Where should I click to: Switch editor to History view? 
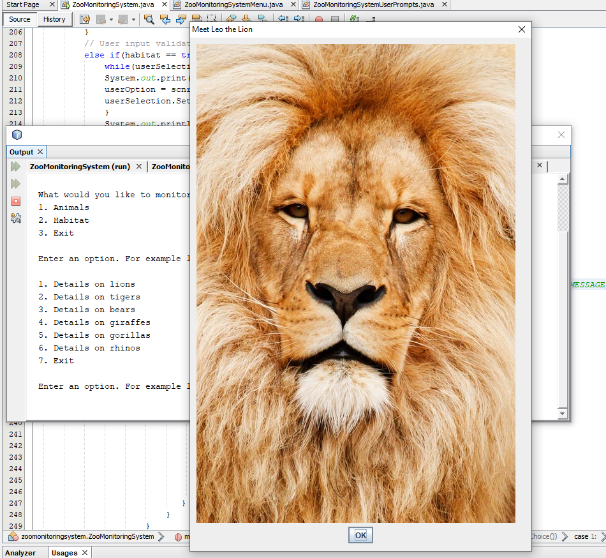coord(54,19)
